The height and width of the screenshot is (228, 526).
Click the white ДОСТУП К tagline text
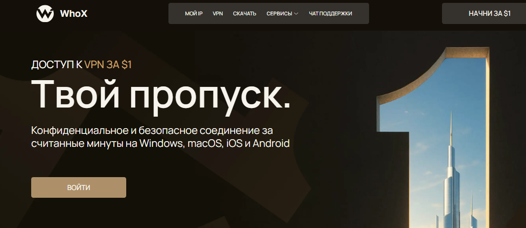57,65
